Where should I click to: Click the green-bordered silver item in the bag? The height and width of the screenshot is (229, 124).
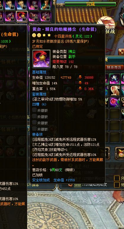(x=115, y=79)
